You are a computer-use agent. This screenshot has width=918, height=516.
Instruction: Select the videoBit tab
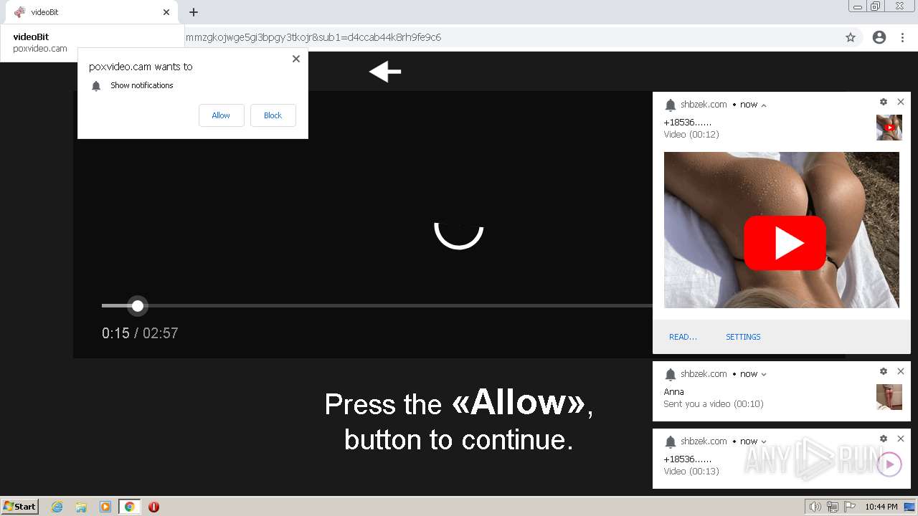[90, 12]
